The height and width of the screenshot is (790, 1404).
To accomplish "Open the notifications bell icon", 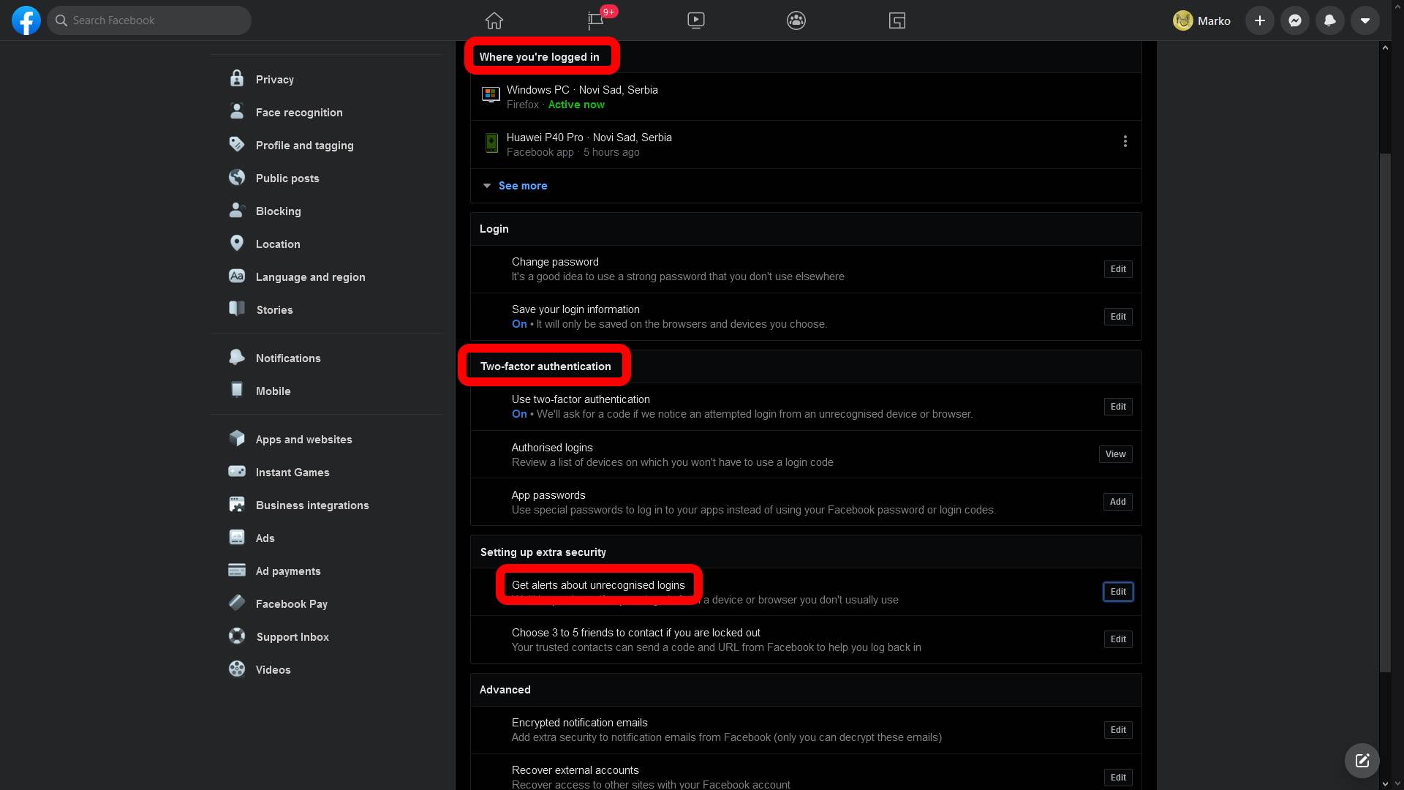I will coord(1330,20).
